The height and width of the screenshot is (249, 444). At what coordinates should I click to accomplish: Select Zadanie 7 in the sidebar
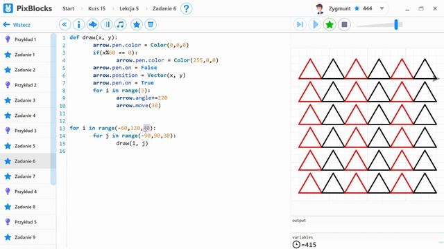pos(26,176)
